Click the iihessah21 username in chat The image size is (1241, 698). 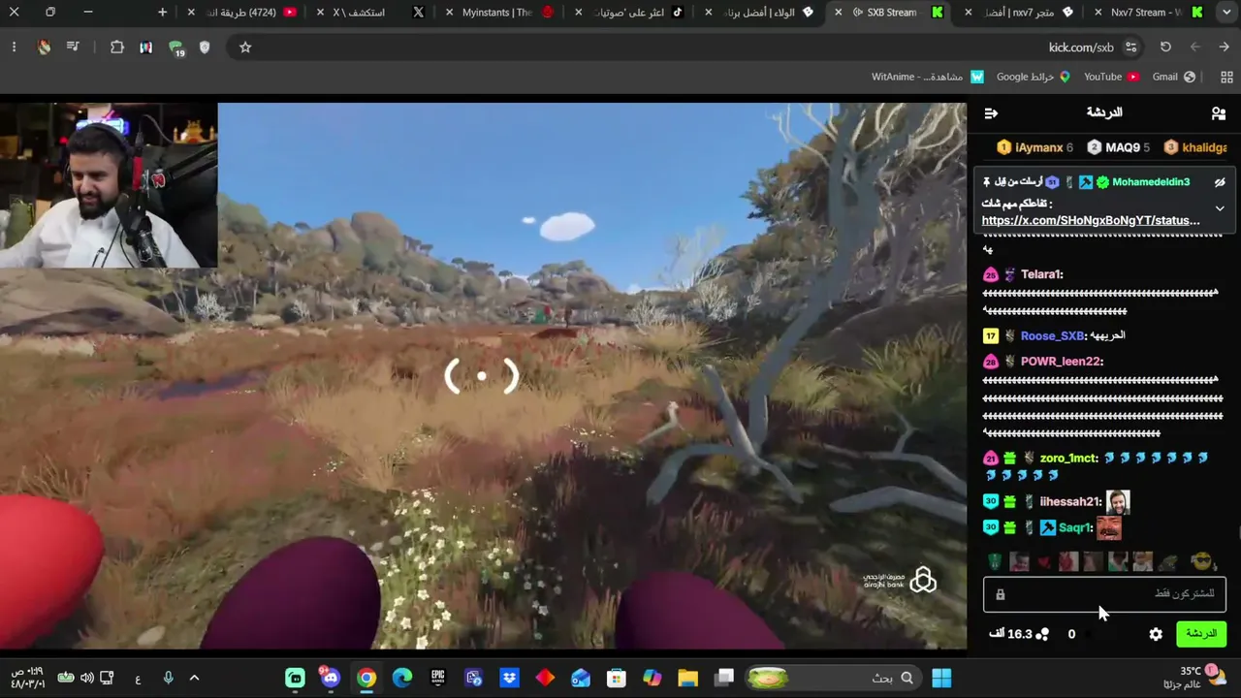[1070, 502]
